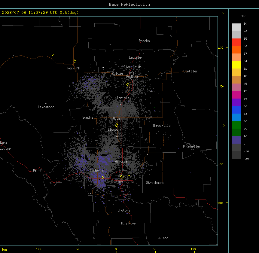Click the Sundre town label
259x253 pixels.
pyautogui.click(x=88, y=117)
